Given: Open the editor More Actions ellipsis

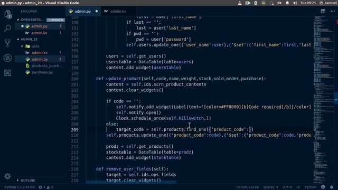Looking at the screenshot, I should (333, 11).
